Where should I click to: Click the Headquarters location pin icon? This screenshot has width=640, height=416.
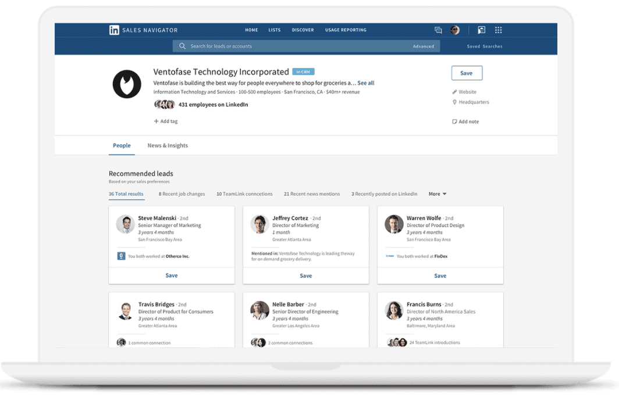pyautogui.click(x=454, y=102)
